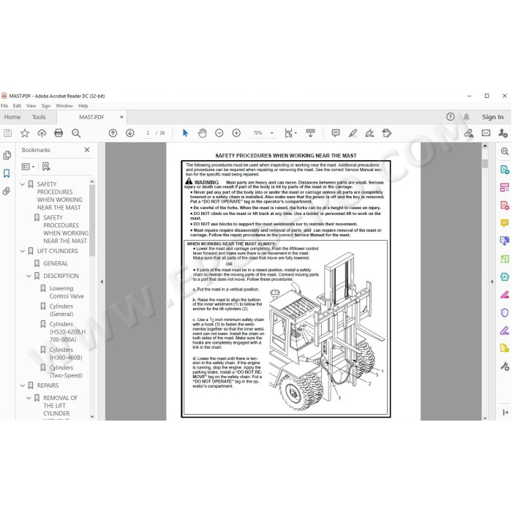
Task: Open the zoom percentage dropdown
Action: [271, 133]
